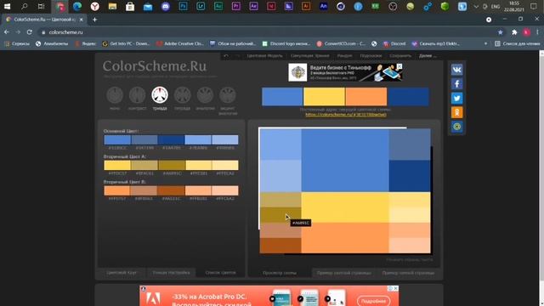This screenshot has width=544, height=306.
Task: Open the Adobe Creative Cloud bookmark
Action: pyautogui.click(x=180, y=43)
